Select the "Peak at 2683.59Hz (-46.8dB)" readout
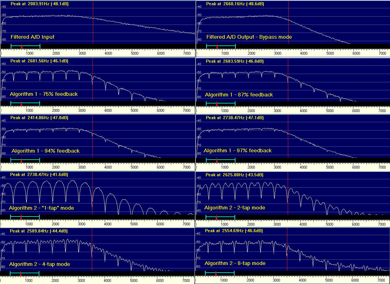 tap(235, 61)
